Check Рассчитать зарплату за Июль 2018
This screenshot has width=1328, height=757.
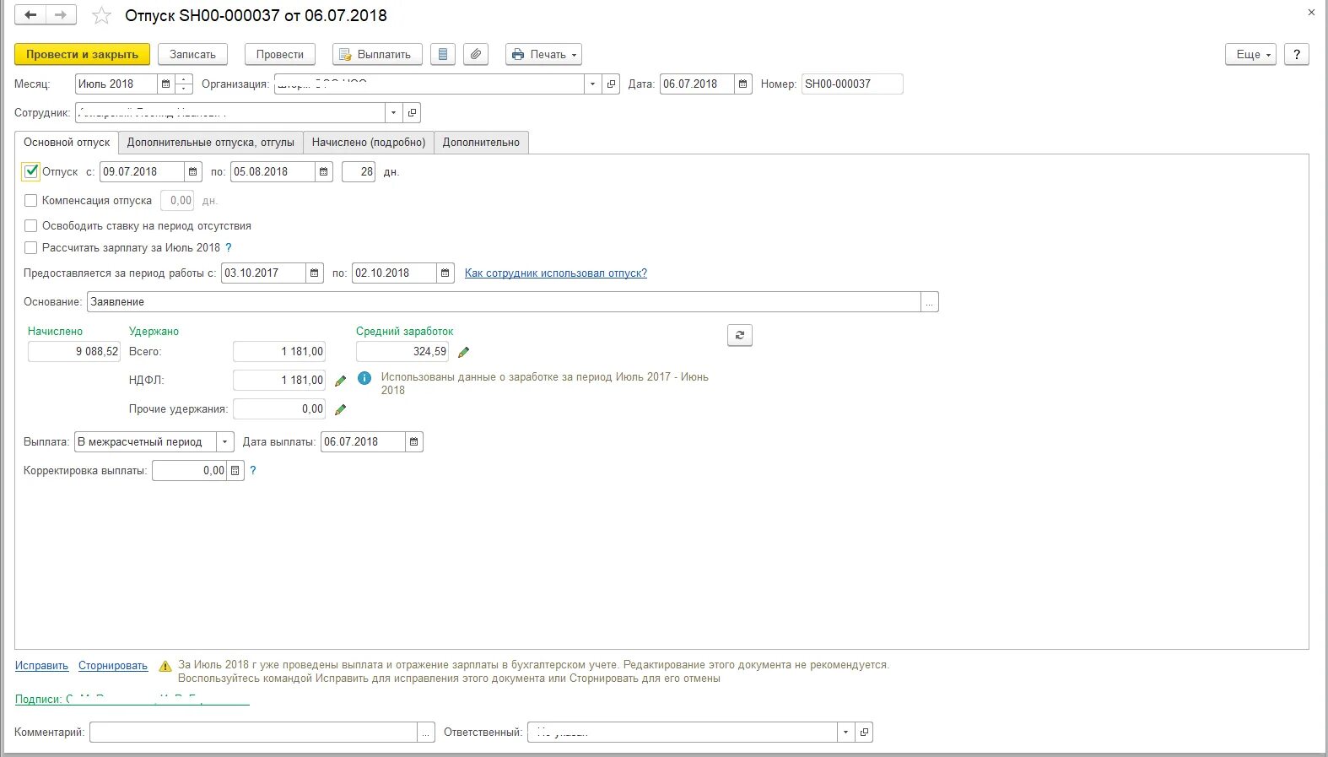(31, 247)
